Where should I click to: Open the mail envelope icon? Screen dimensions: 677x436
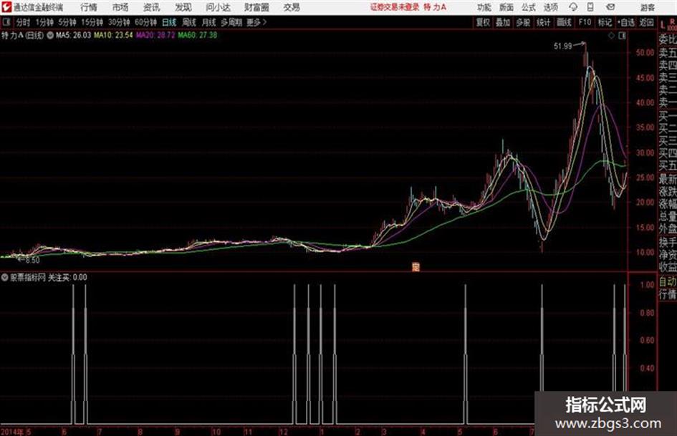click(x=610, y=7)
